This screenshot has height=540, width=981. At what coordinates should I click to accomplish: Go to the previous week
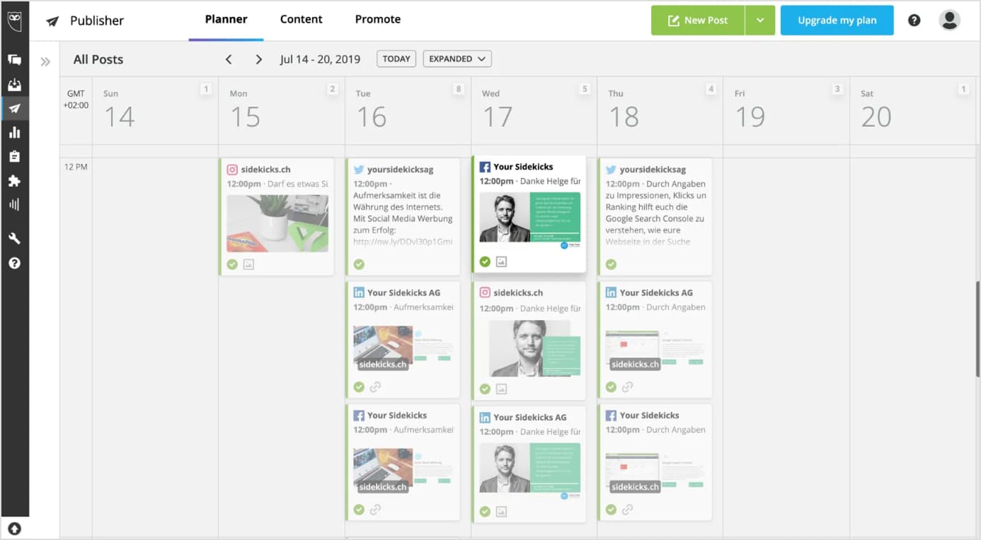229,59
